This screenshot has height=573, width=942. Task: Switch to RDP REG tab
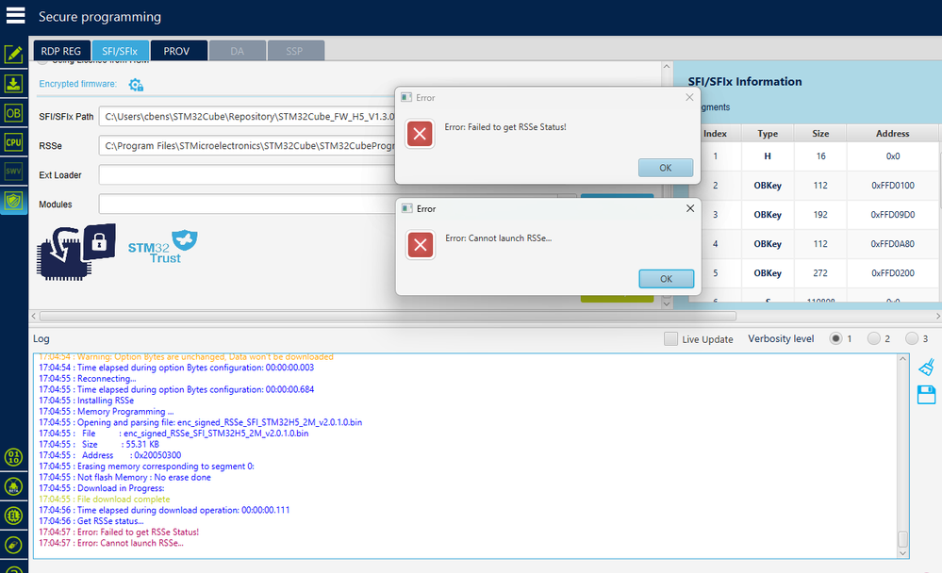pyautogui.click(x=61, y=51)
